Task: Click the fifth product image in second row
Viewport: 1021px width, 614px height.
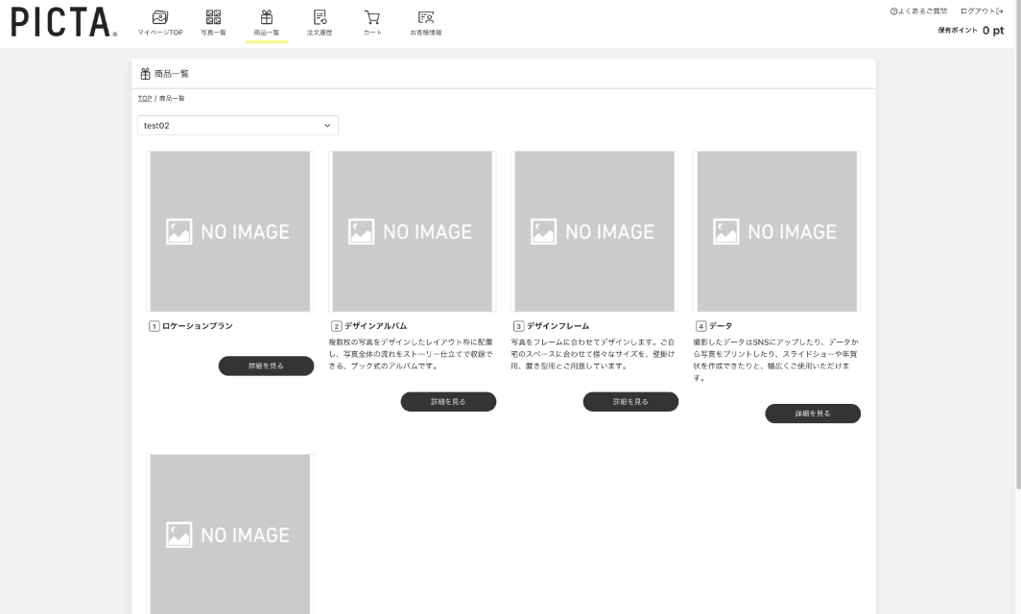Action: click(230, 534)
